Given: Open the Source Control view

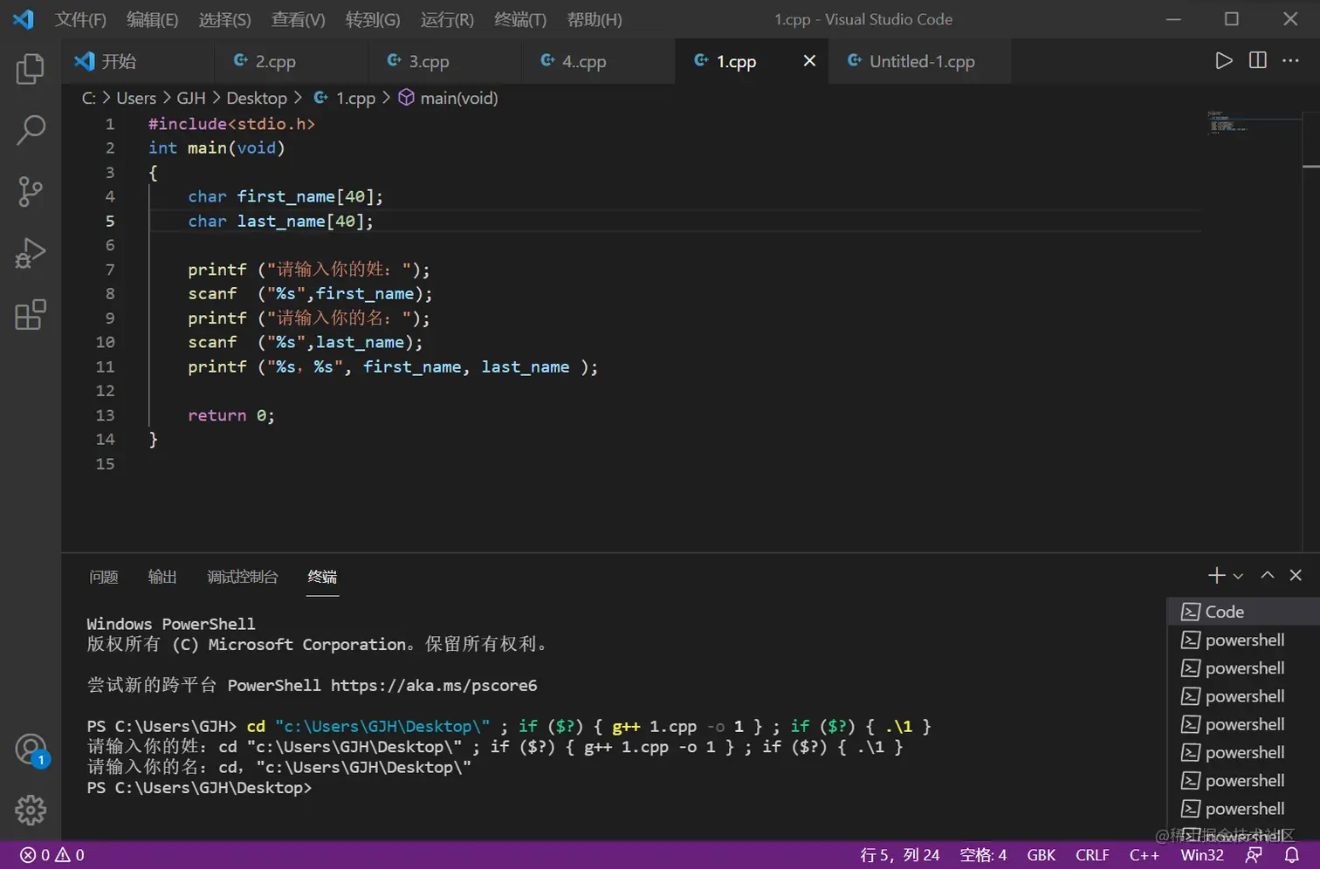Looking at the screenshot, I should tap(31, 191).
